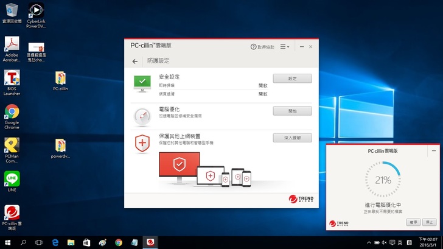
Task: Select the BIOS Launcher desktop icon
Action: pos(12,83)
